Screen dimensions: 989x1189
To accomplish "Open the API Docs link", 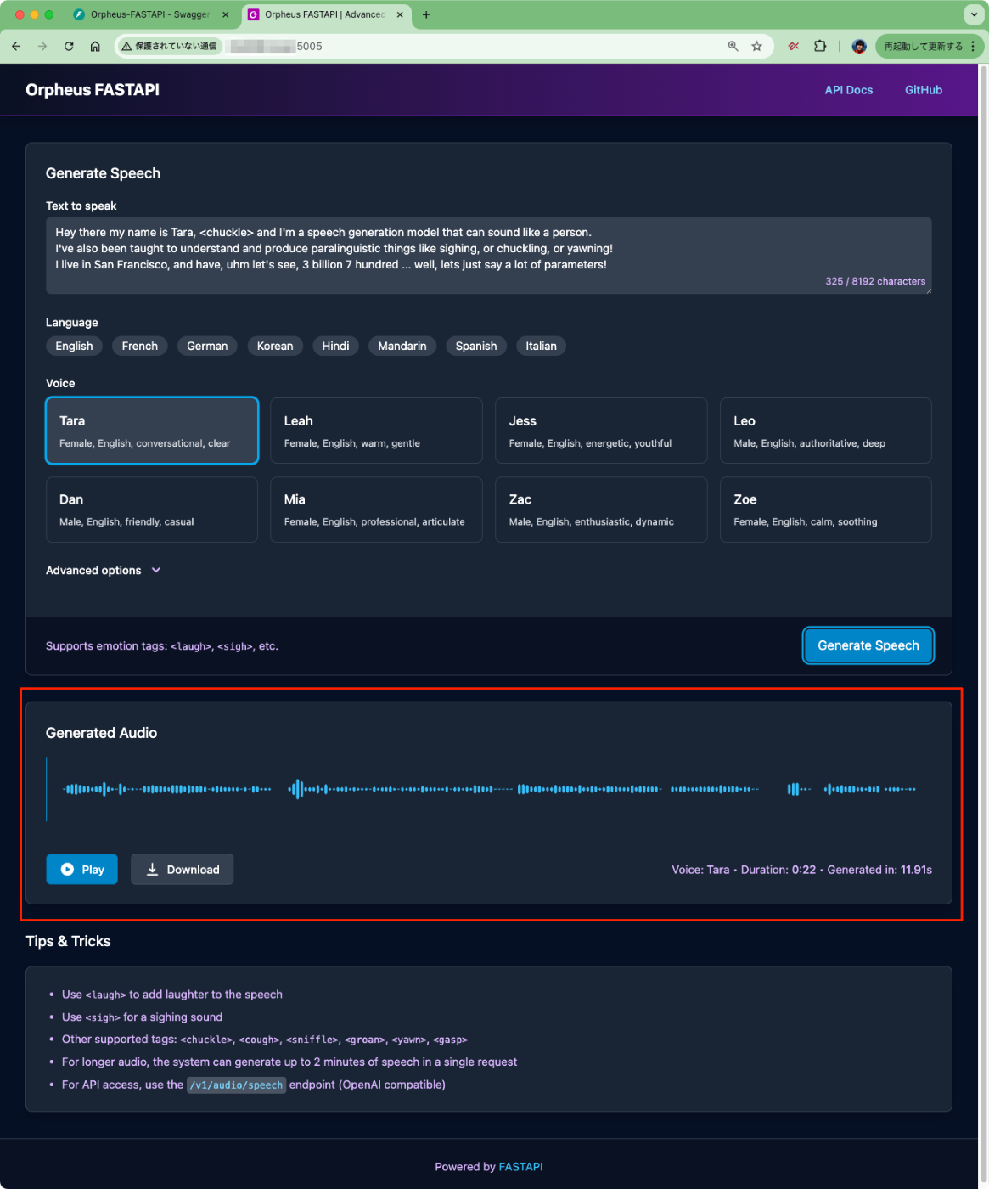I will 848,90.
